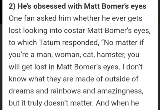Click the phrase "And when he"
This screenshot has height=110, width=160.
click(x=117, y=103)
